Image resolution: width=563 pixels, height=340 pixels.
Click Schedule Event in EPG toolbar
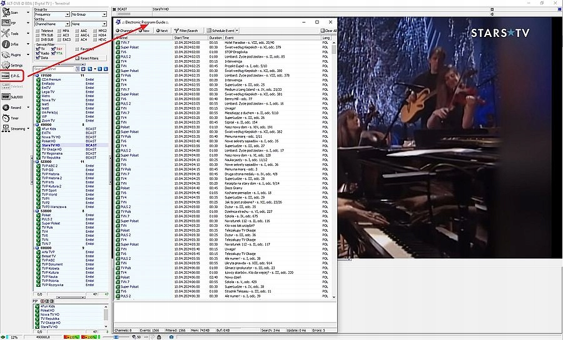pos(221,31)
